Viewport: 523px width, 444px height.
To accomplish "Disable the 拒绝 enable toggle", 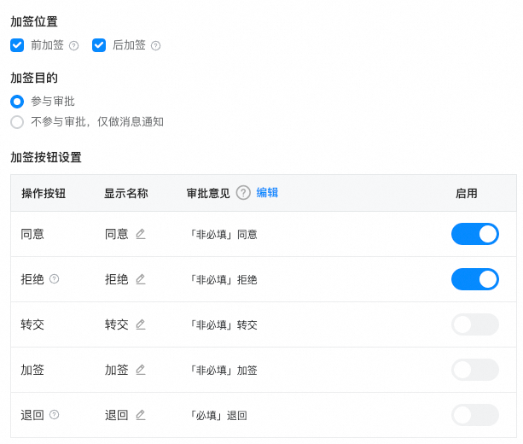I will pyautogui.click(x=475, y=279).
